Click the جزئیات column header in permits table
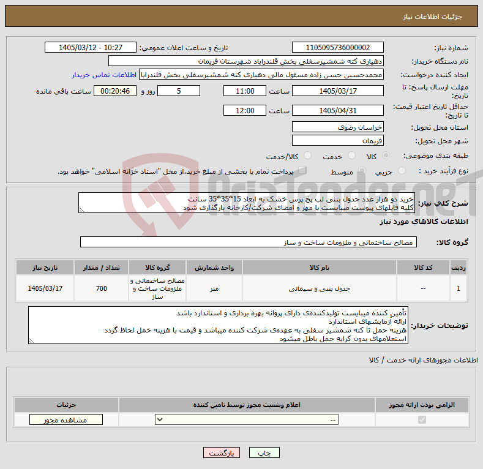This screenshot has width=483, height=469. 66,405
